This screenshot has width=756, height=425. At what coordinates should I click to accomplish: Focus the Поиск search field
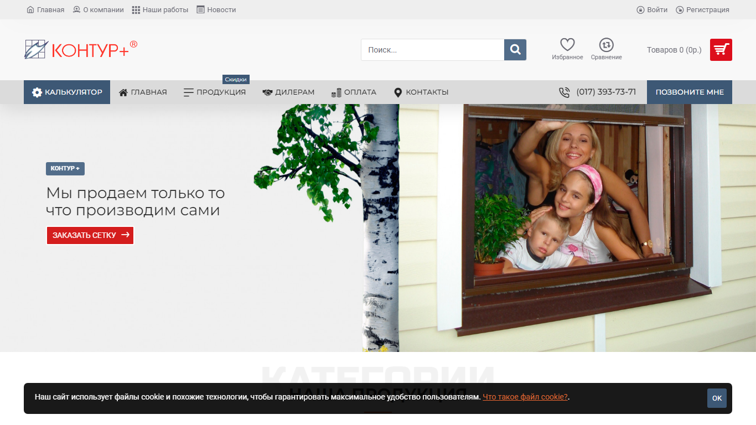[x=432, y=50]
